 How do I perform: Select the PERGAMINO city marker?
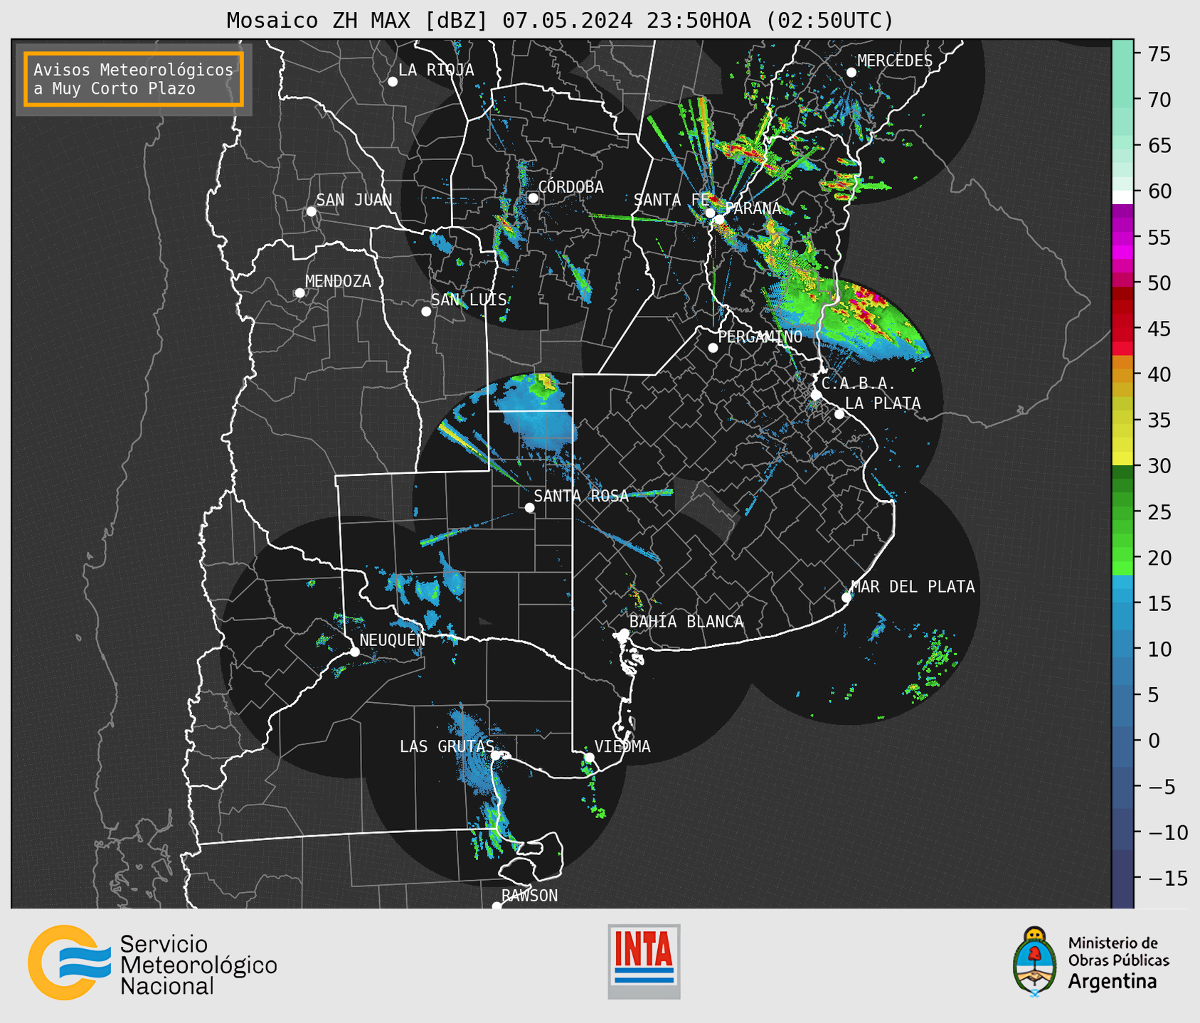[713, 348]
